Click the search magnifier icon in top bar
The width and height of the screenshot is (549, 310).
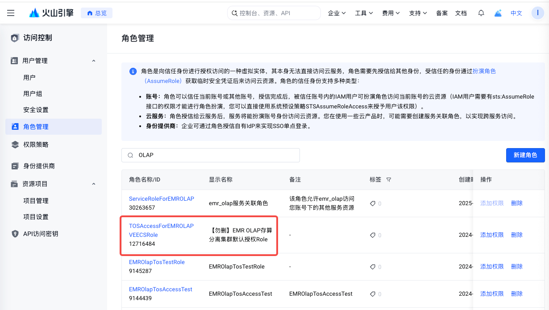tap(235, 13)
